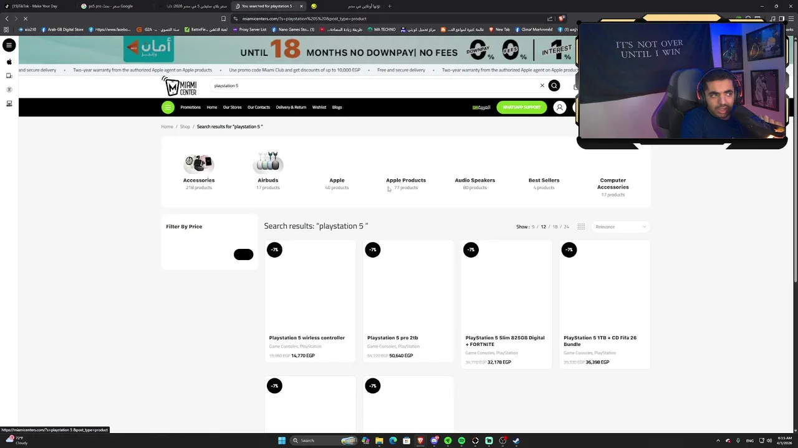798x448 pixels.
Task: Open the Brave Shields icon
Action: point(561,19)
